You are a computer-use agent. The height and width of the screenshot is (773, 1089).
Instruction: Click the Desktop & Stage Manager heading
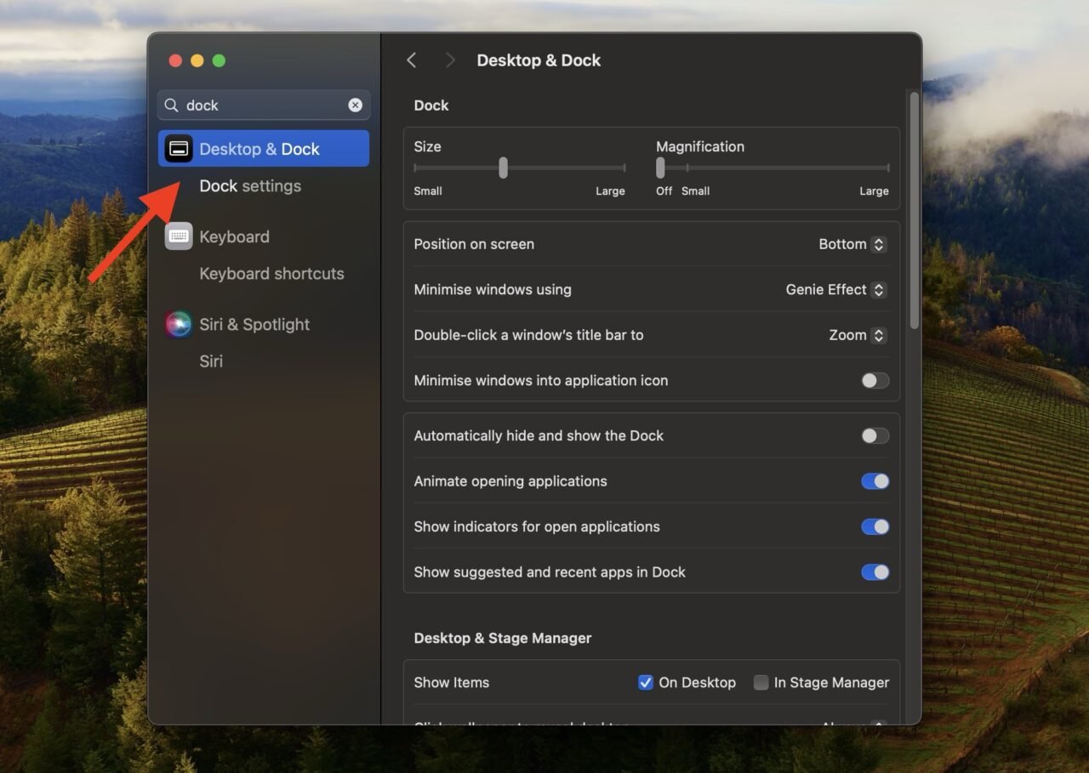[x=503, y=638]
